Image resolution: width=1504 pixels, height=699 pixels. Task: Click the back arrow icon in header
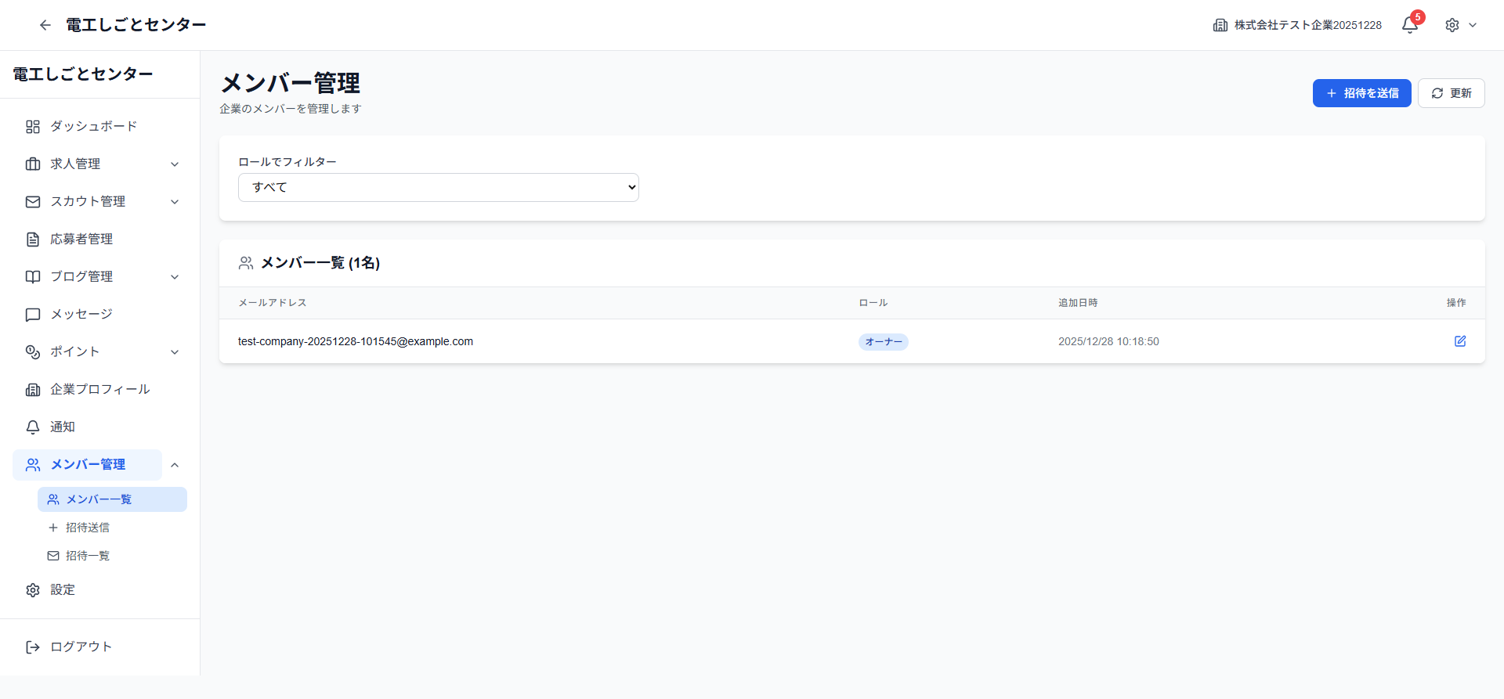click(45, 25)
